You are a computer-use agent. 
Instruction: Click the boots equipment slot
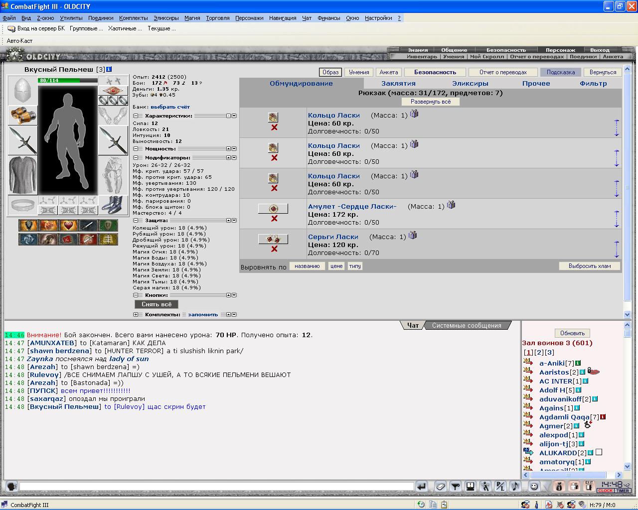[113, 205]
